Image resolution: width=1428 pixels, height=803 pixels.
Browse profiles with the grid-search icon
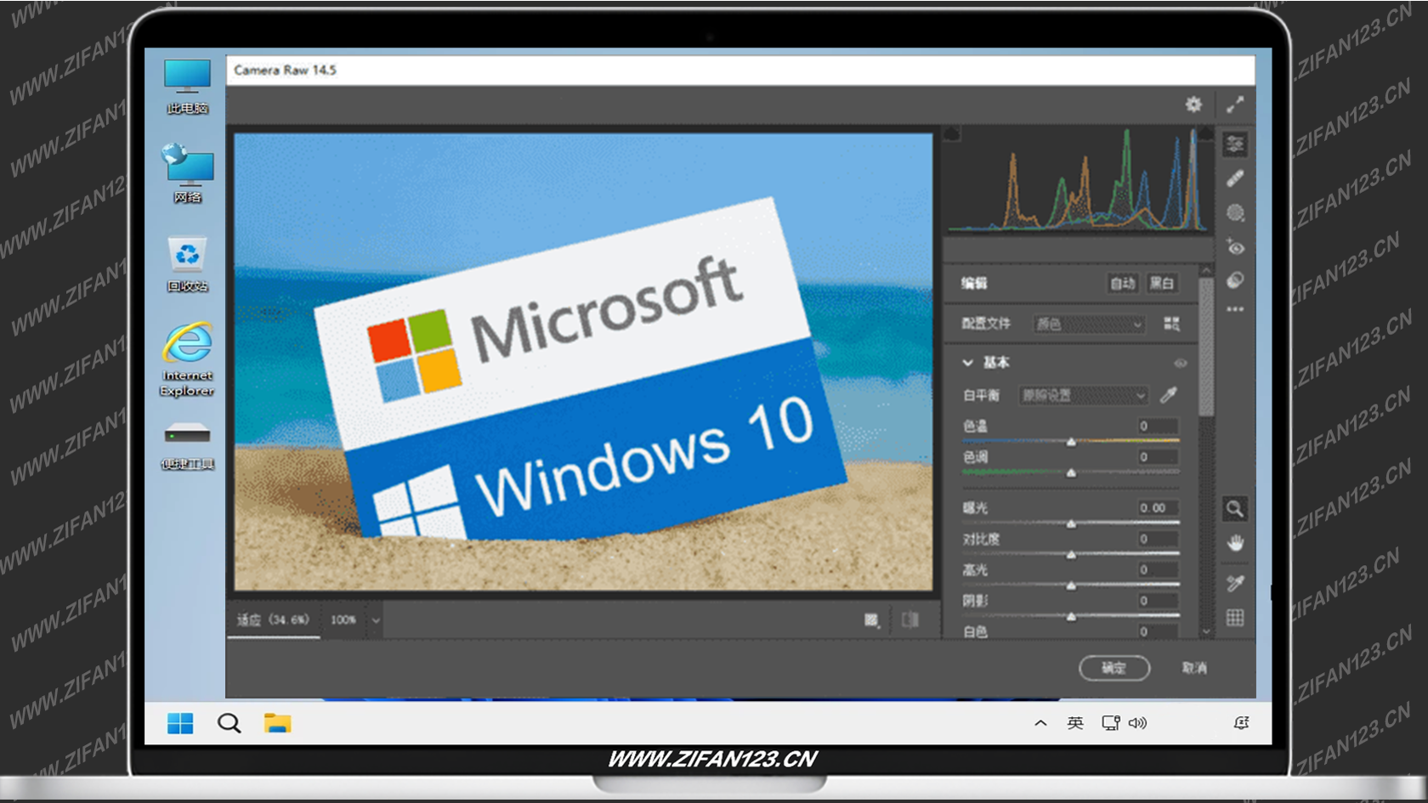[x=1171, y=324]
